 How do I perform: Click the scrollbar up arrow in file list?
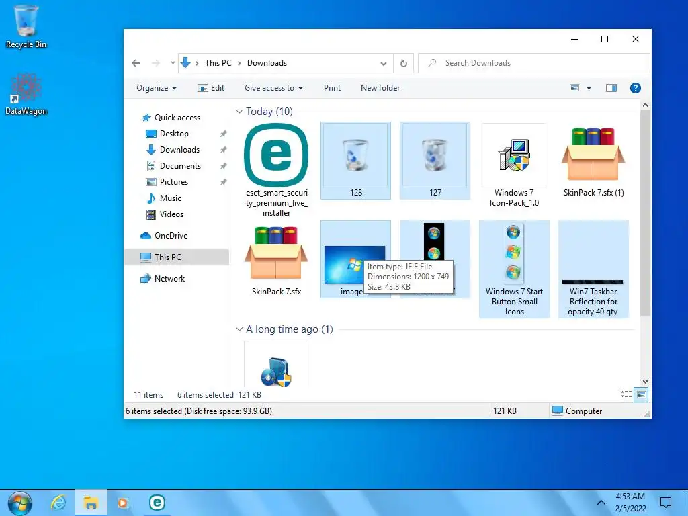point(645,105)
